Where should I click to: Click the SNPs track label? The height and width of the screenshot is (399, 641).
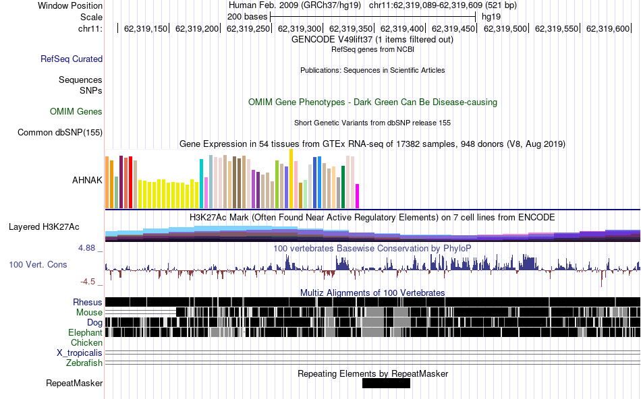click(91, 91)
